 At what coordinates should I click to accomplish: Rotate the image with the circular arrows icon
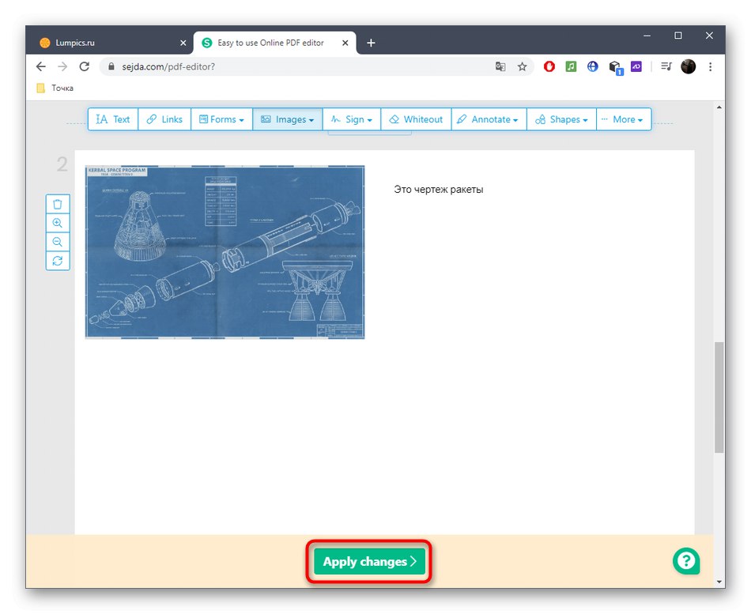[57, 260]
